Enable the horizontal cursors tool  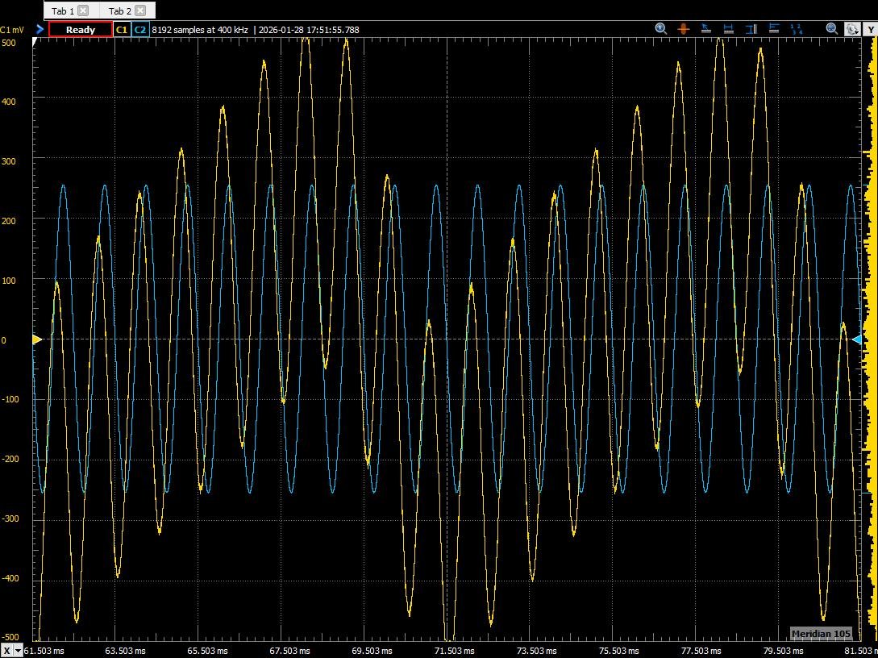(728, 28)
